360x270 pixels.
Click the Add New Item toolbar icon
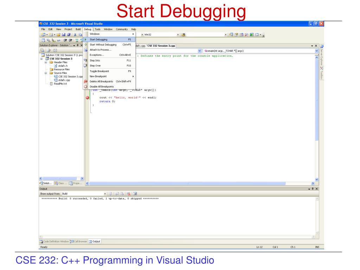51,35
